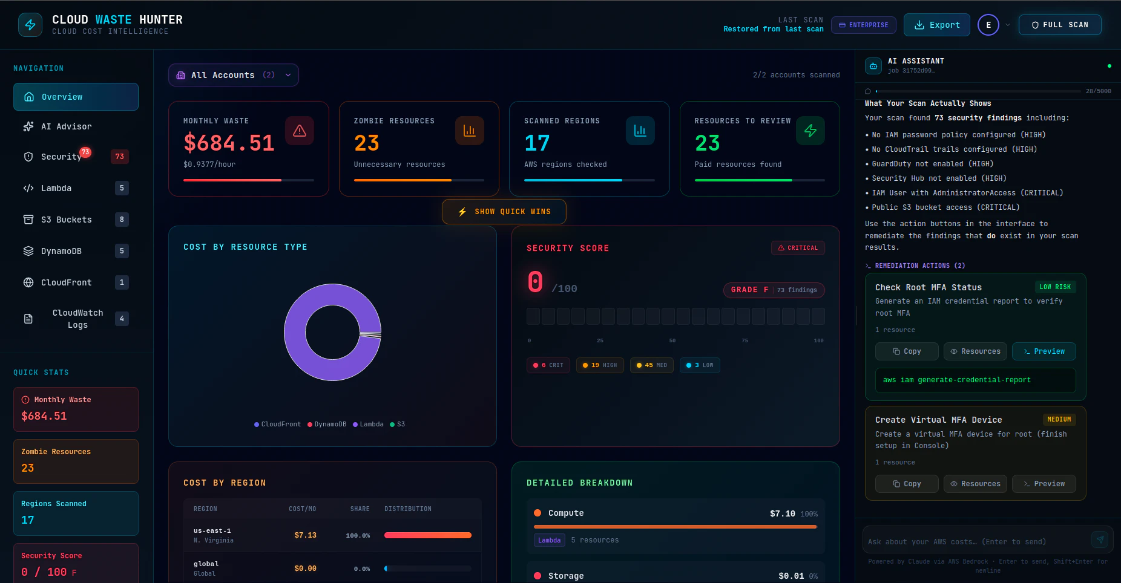
Task: Click the lightning bolt app logo
Action: coord(30,25)
